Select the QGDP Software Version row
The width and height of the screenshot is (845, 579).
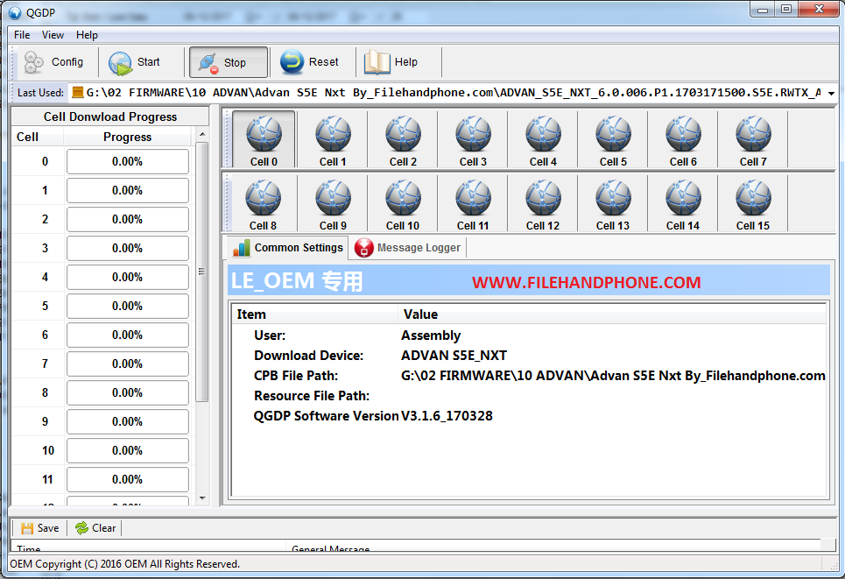coord(529,416)
